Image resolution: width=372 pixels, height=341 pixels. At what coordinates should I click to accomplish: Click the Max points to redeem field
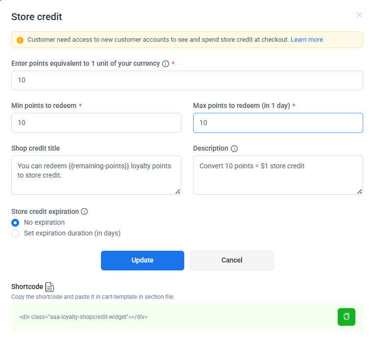[278, 123]
